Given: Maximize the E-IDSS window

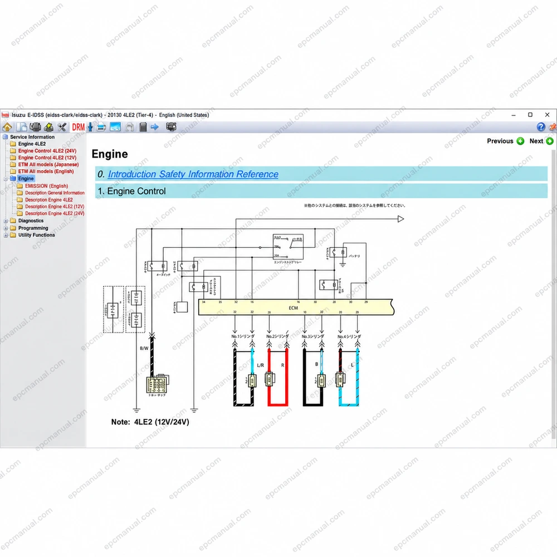Looking at the screenshot, I should 530,114.
